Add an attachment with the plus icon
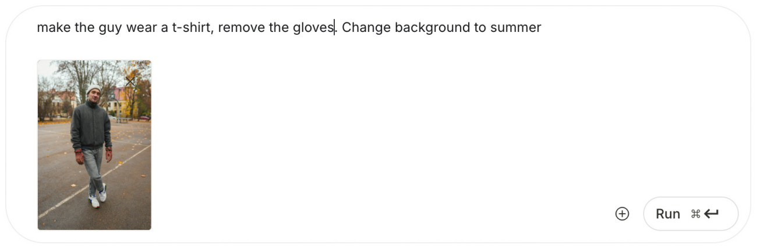757x248 pixels. point(622,214)
